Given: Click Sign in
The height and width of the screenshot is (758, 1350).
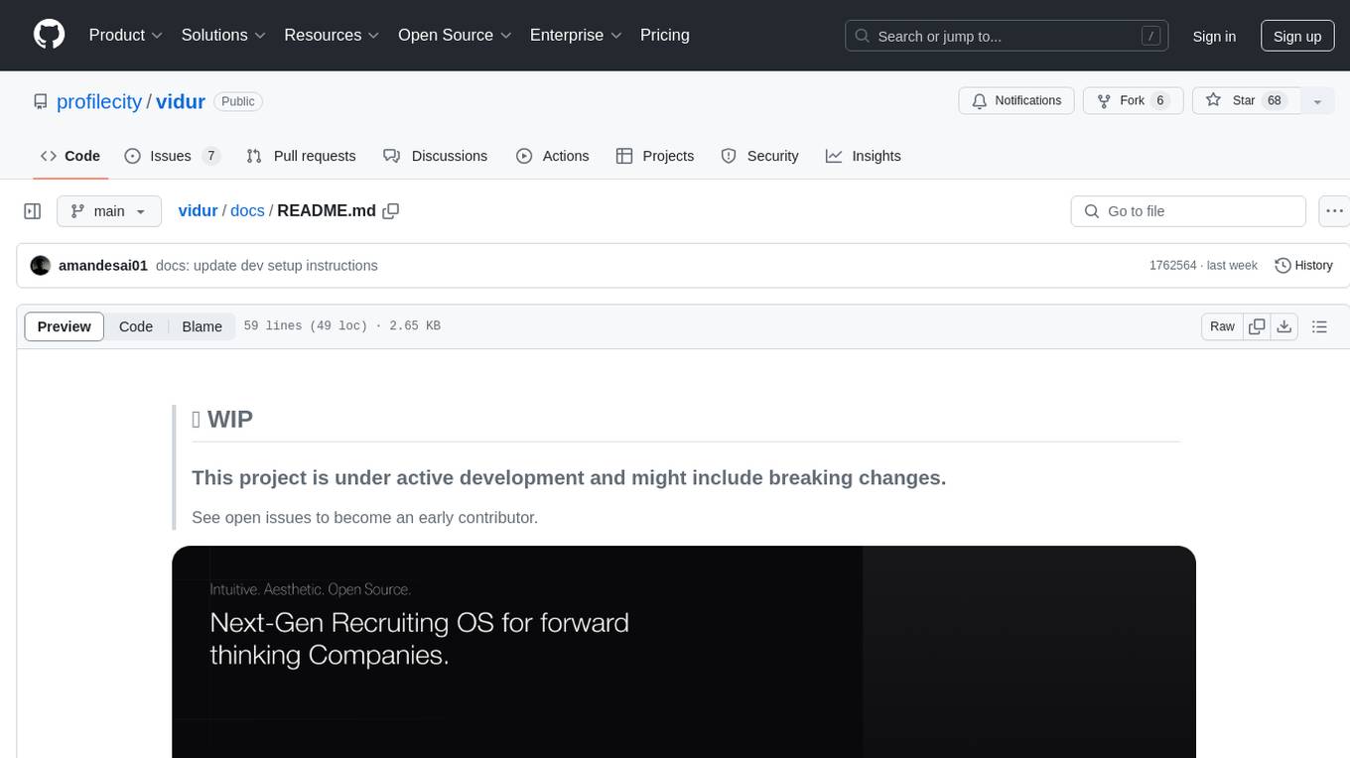Looking at the screenshot, I should (1214, 36).
